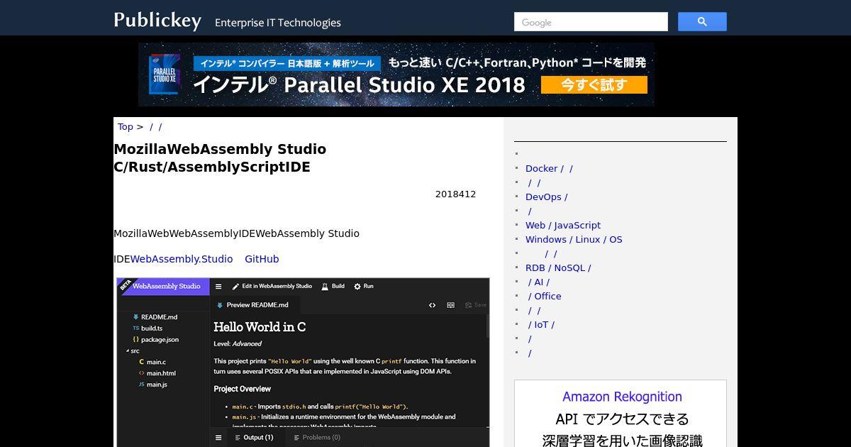This screenshot has height=447, width=851.
Task: Click the Run gear button
Action: pyautogui.click(x=363, y=287)
